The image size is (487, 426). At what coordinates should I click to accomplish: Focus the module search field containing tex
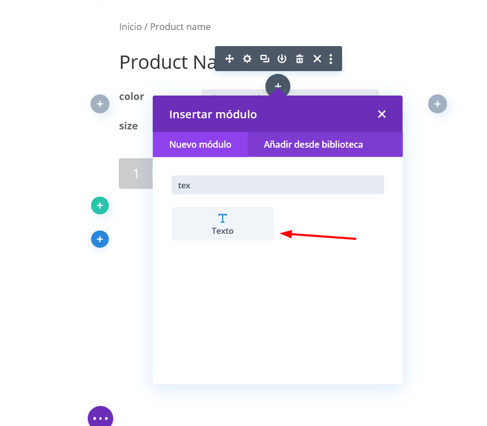click(x=278, y=185)
